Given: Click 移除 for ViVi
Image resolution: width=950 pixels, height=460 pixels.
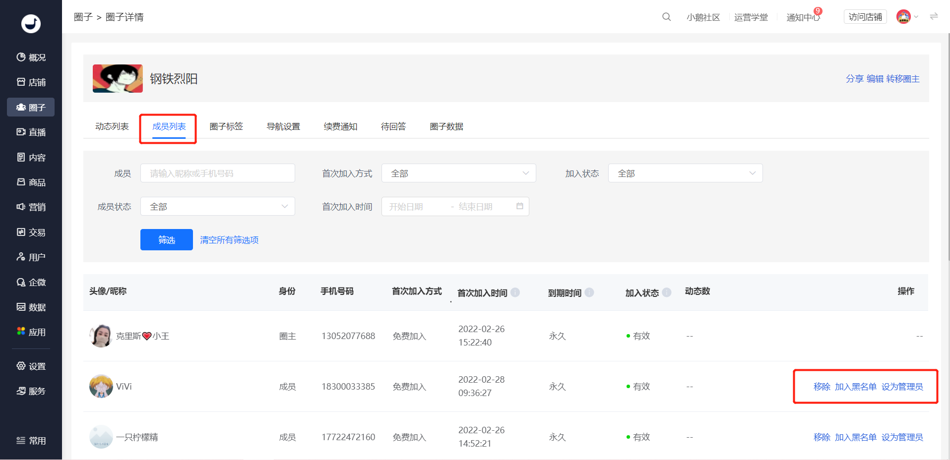Looking at the screenshot, I should 822,387.
